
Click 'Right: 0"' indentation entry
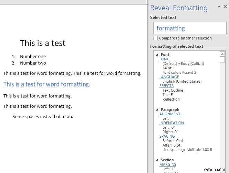[x=170, y=132]
